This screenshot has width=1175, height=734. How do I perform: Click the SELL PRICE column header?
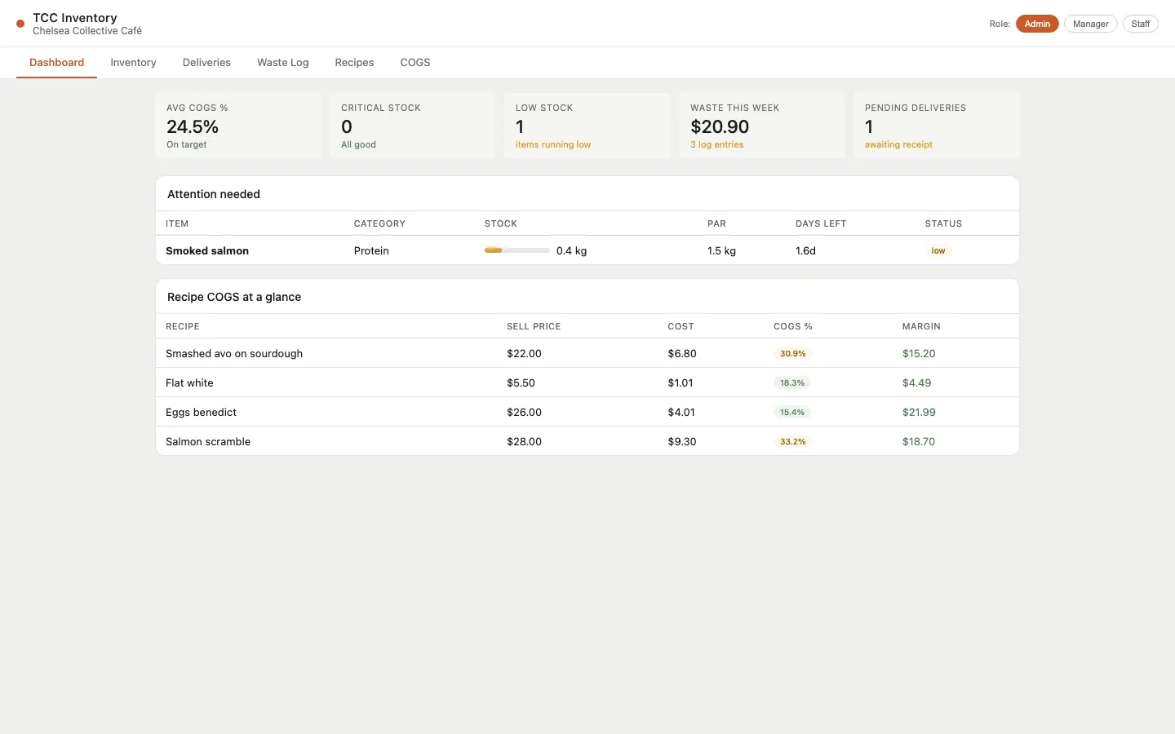point(534,326)
